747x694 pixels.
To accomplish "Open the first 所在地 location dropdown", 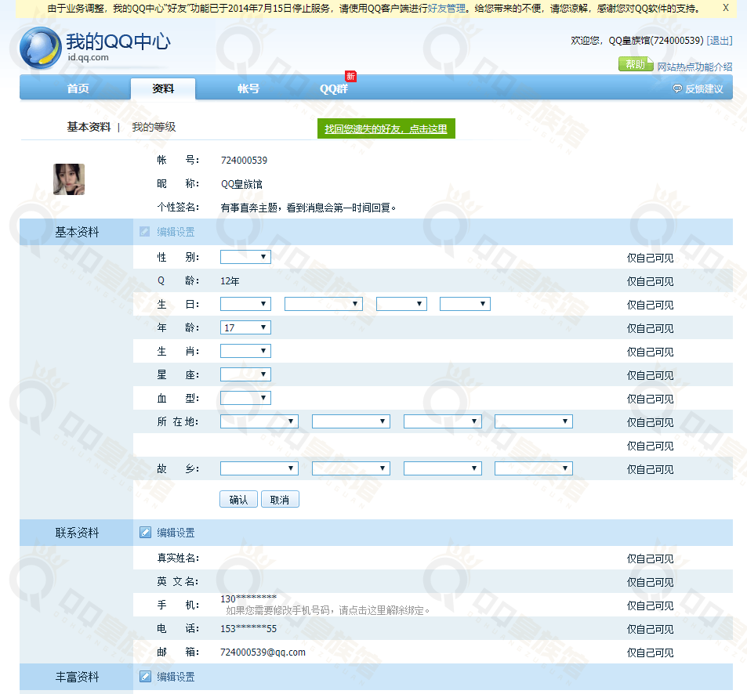I will [259, 421].
